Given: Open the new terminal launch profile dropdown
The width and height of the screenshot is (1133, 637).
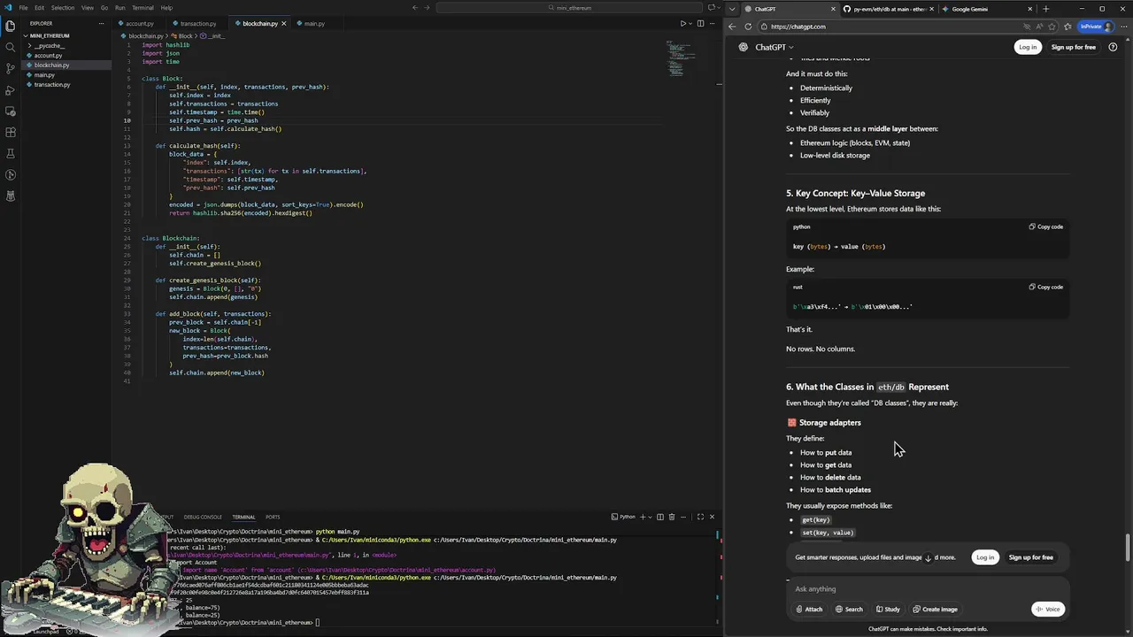Looking at the screenshot, I should tap(651, 517).
